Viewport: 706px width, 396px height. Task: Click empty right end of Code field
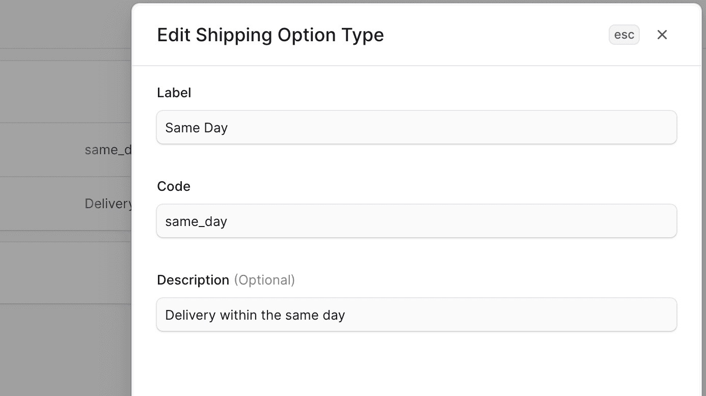point(611,221)
